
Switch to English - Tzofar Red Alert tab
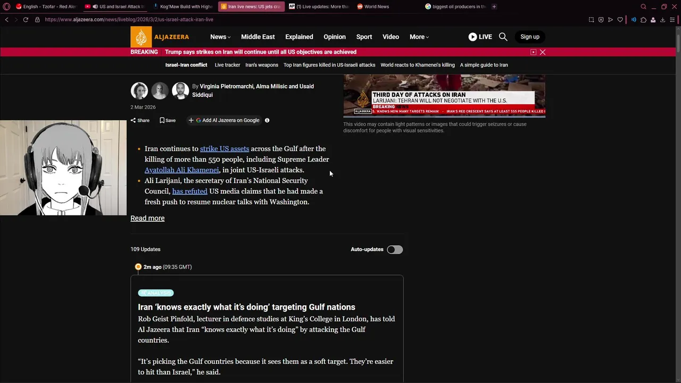point(46,6)
